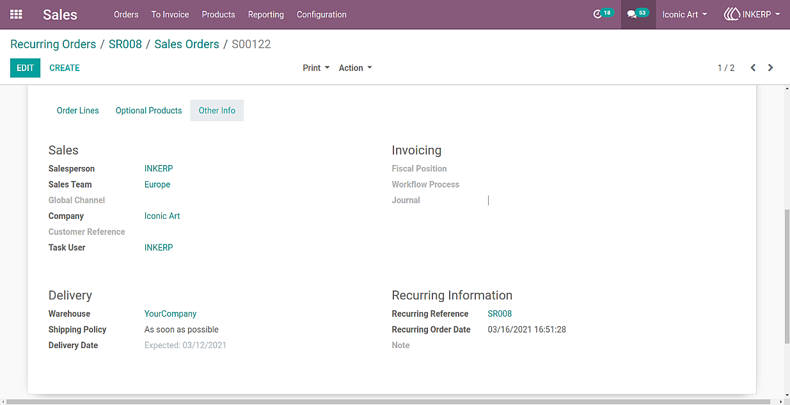This screenshot has width=790, height=405.
Task: Click the vertical scrollbar thumb
Action: click(787, 276)
